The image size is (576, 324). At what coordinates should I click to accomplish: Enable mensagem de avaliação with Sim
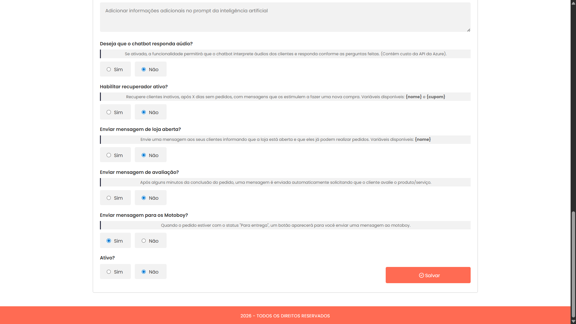coord(109,198)
